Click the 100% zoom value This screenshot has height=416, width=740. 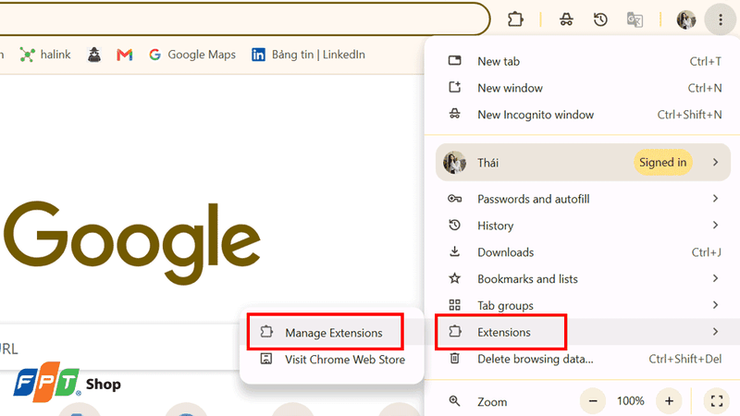pyautogui.click(x=631, y=401)
